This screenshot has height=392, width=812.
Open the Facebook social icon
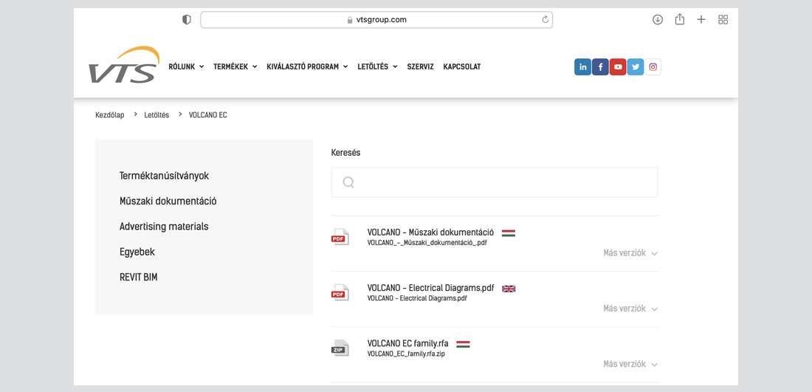pos(600,66)
